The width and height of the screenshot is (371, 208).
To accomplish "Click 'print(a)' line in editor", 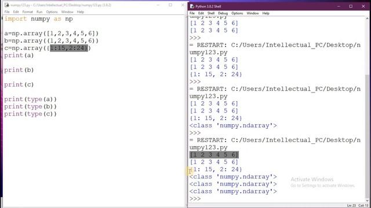I will 19,55.
